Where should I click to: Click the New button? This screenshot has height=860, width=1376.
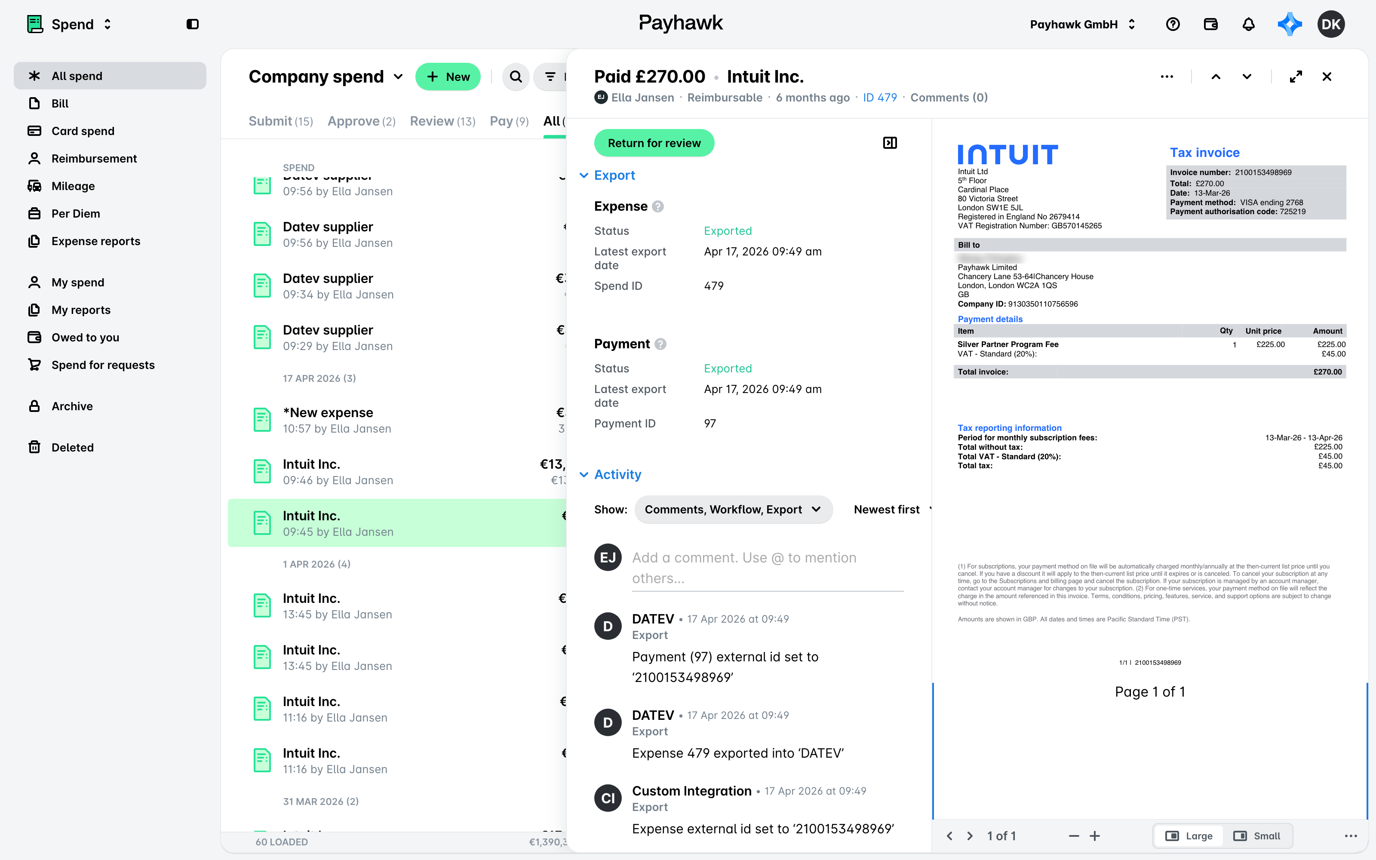pos(448,76)
